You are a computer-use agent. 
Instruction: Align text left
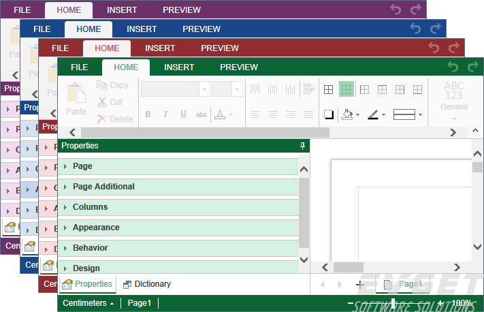pyautogui.click(x=255, y=114)
